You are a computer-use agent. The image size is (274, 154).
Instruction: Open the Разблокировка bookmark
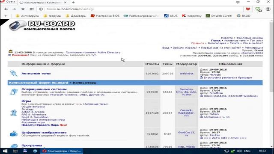click(141, 16)
